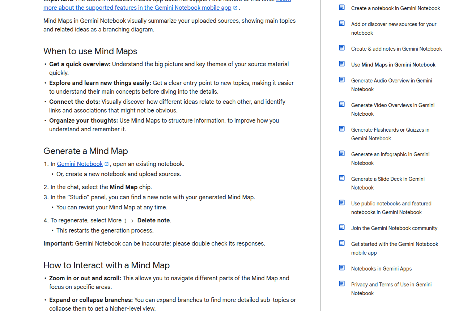The width and height of the screenshot is (463, 311).
Task: Open Generate Flashcards or Quizzes article
Action: coord(390,134)
